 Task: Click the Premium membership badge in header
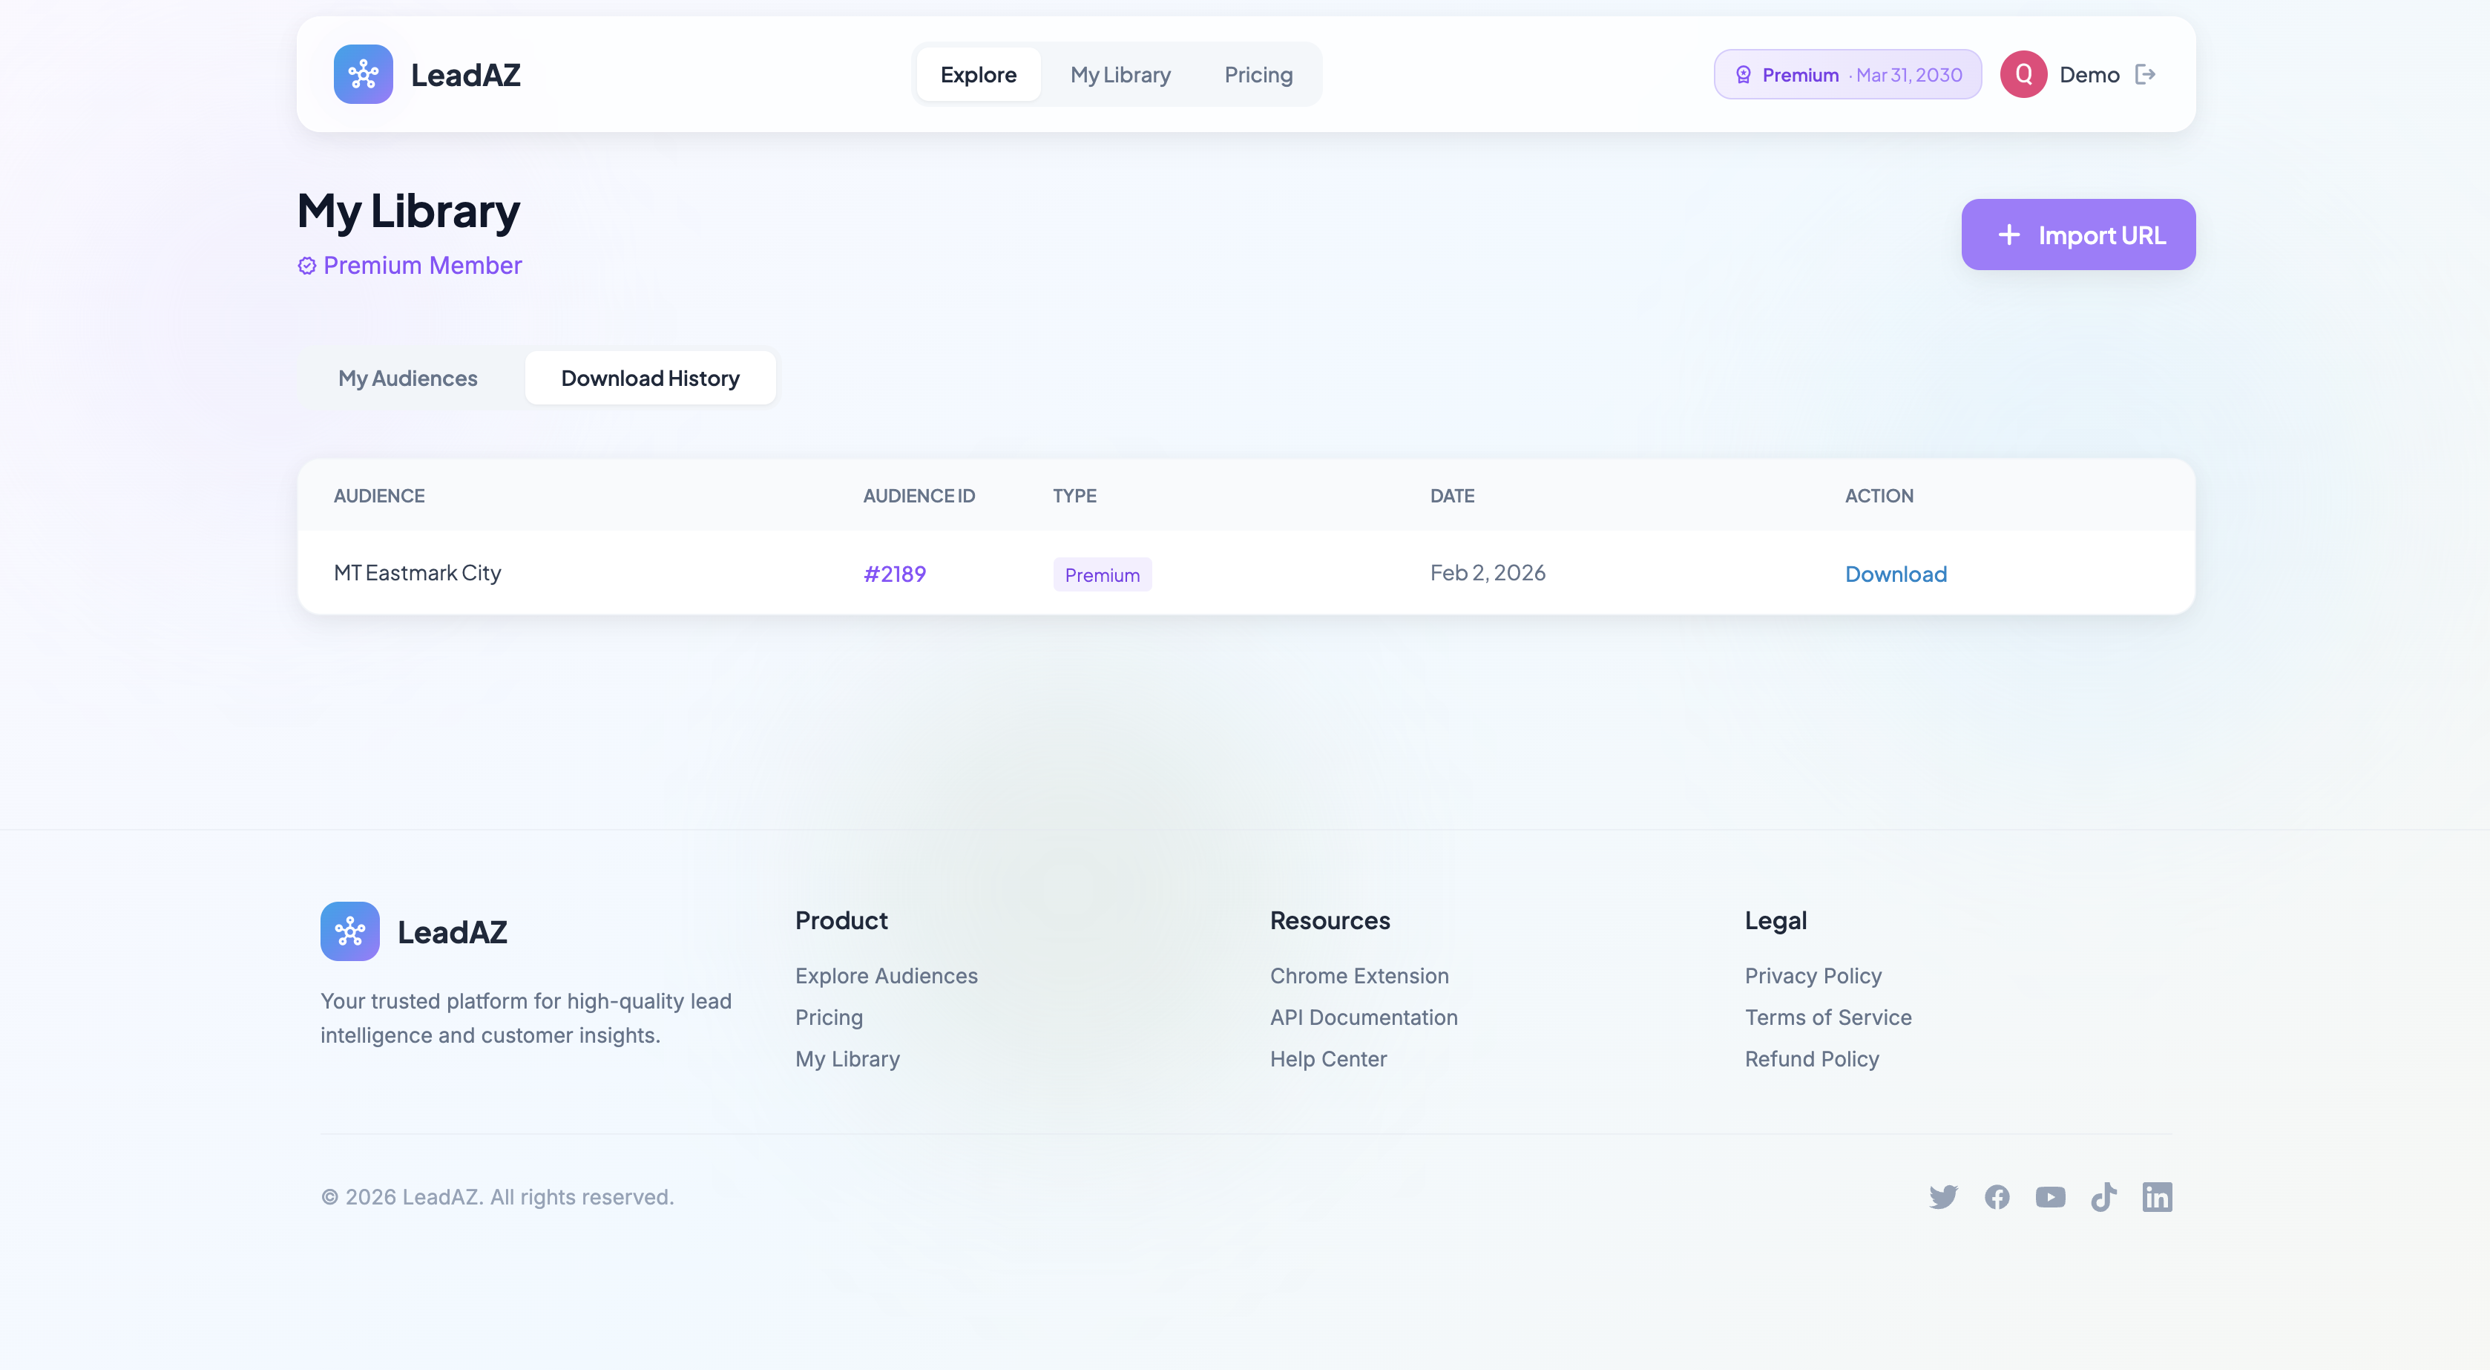[1847, 74]
